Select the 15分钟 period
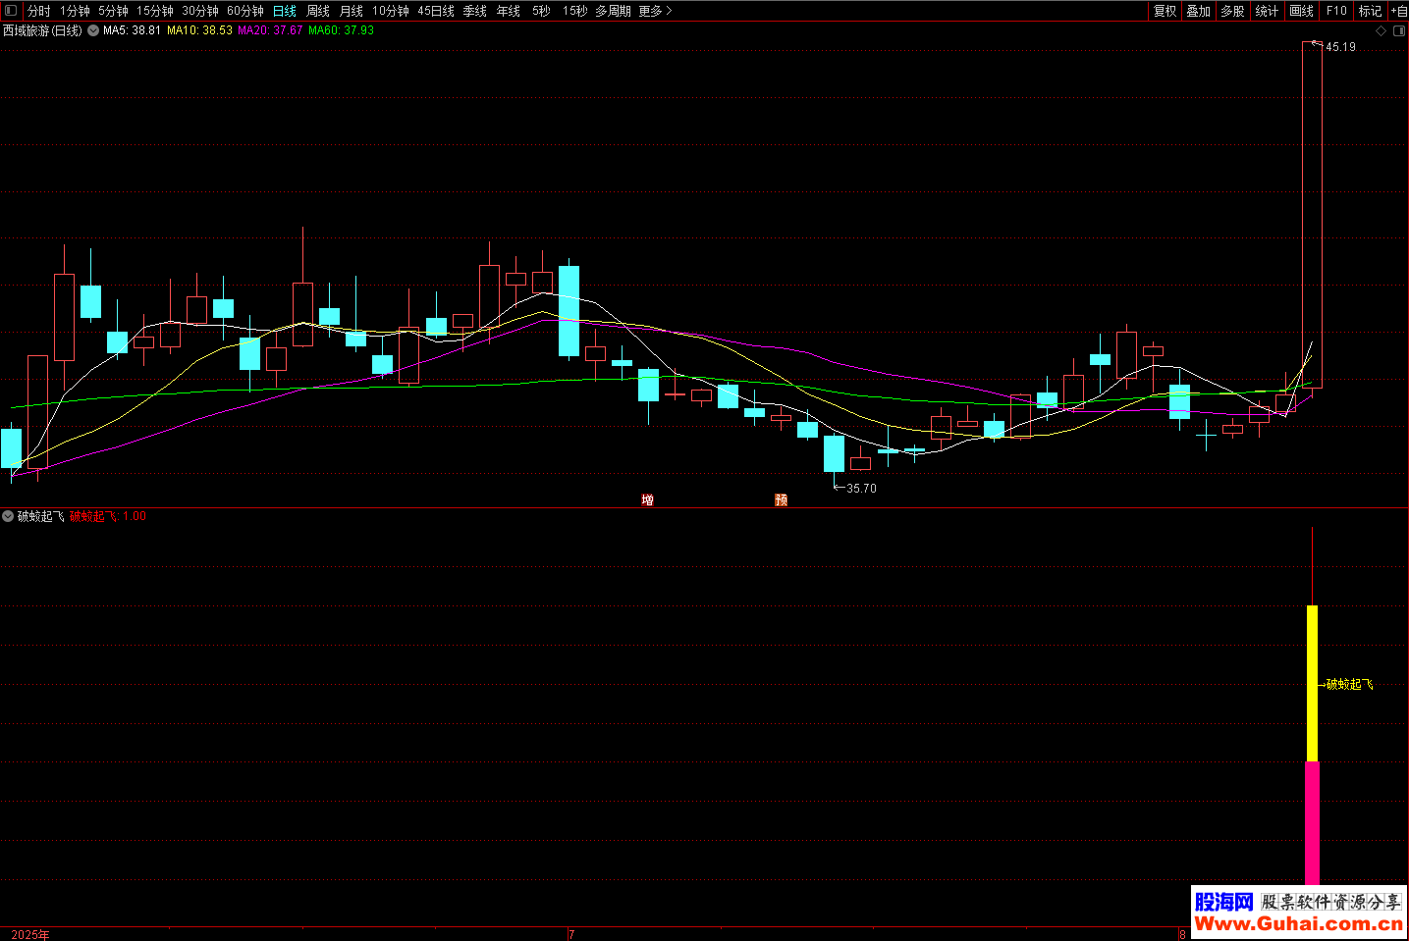 pos(155,11)
